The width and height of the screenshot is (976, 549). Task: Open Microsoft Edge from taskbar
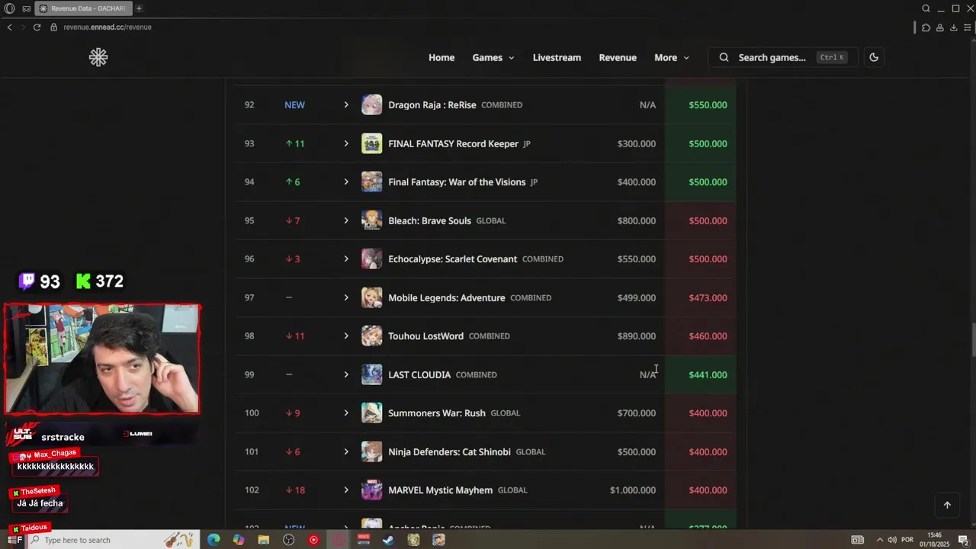coord(213,540)
